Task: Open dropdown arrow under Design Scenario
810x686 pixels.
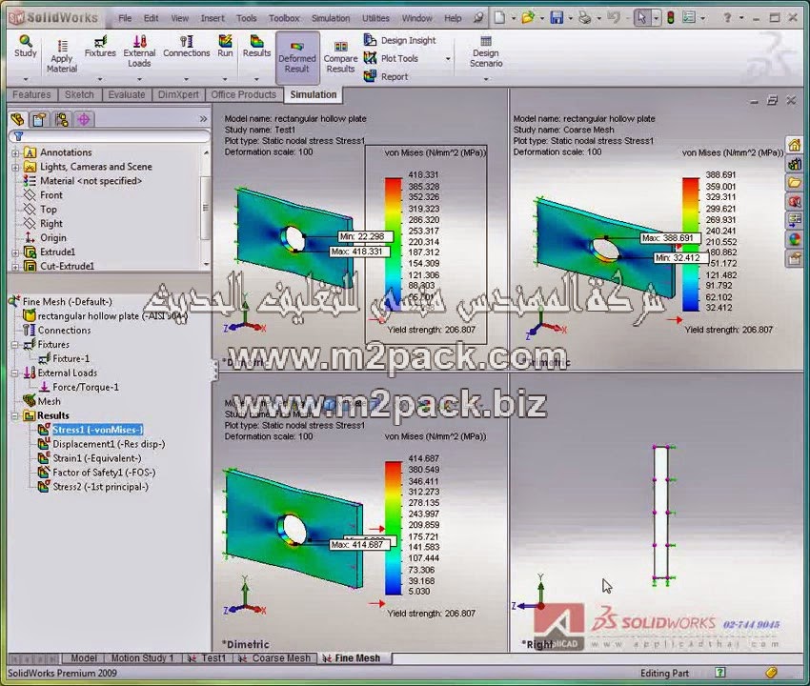Action: pos(486,79)
